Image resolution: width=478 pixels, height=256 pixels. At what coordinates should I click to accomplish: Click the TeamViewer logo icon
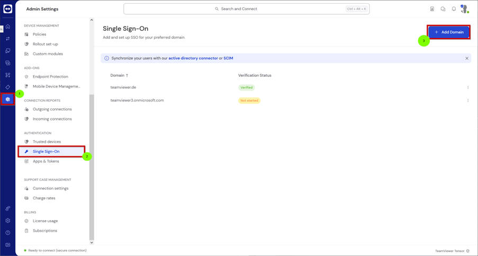[x=7, y=9]
